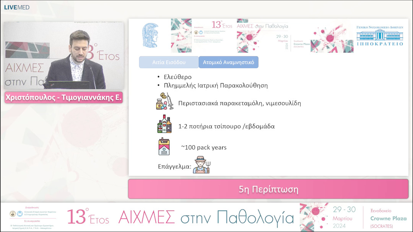Screen dimensions: 413x232
Task: Click the cigarette pack icon
Action: (163, 147)
